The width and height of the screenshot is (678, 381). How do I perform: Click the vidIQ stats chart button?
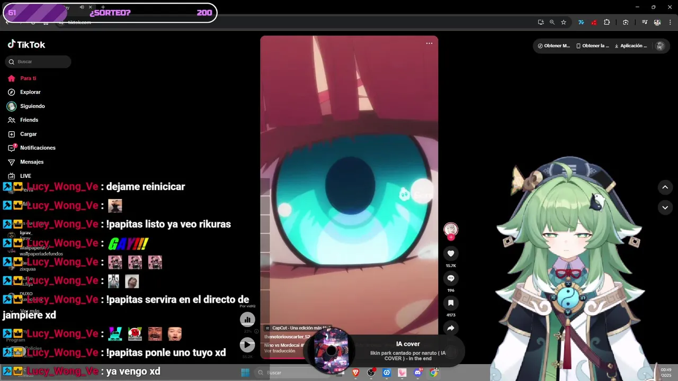tap(247, 320)
